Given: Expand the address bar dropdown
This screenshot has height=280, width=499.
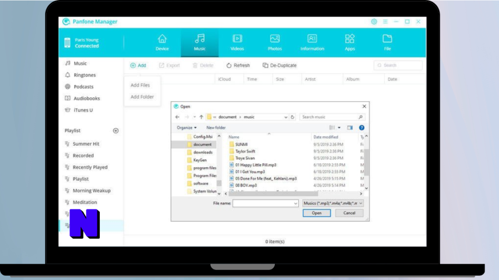Looking at the screenshot, I should tap(286, 117).
